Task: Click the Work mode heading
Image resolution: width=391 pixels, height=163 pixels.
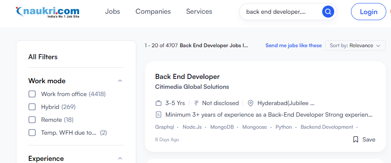Action: point(47,81)
